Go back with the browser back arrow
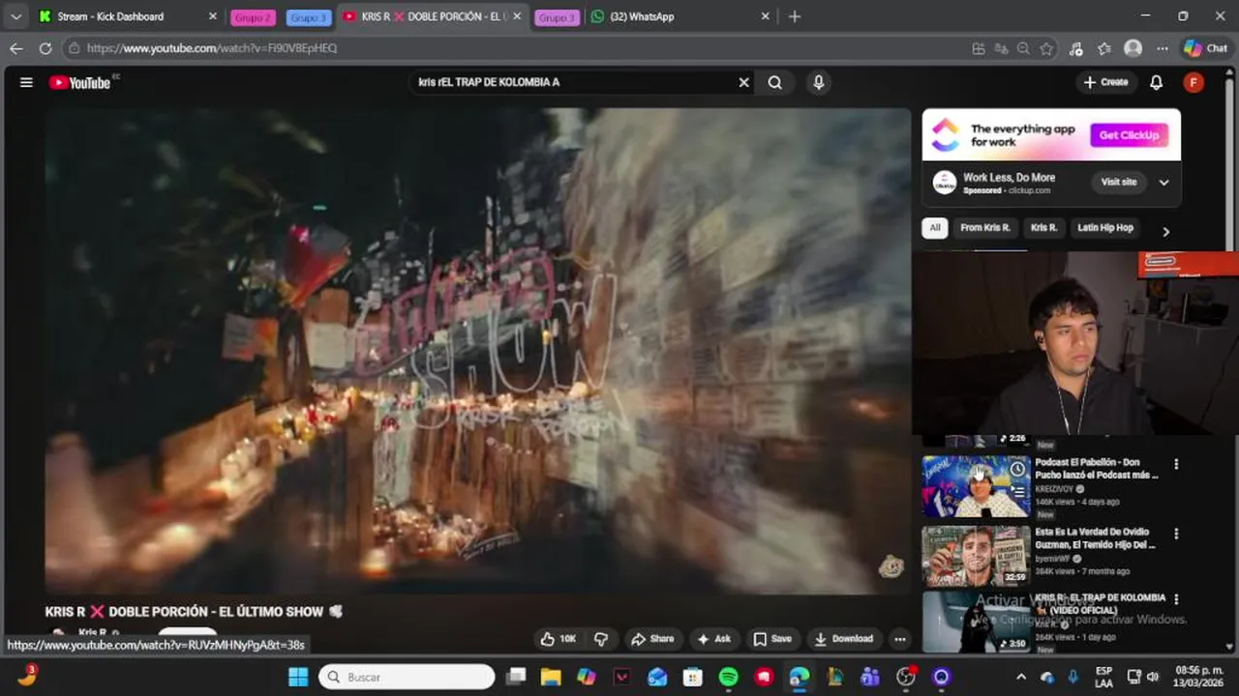Image resolution: width=1239 pixels, height=696 pixels. (15, 48)
